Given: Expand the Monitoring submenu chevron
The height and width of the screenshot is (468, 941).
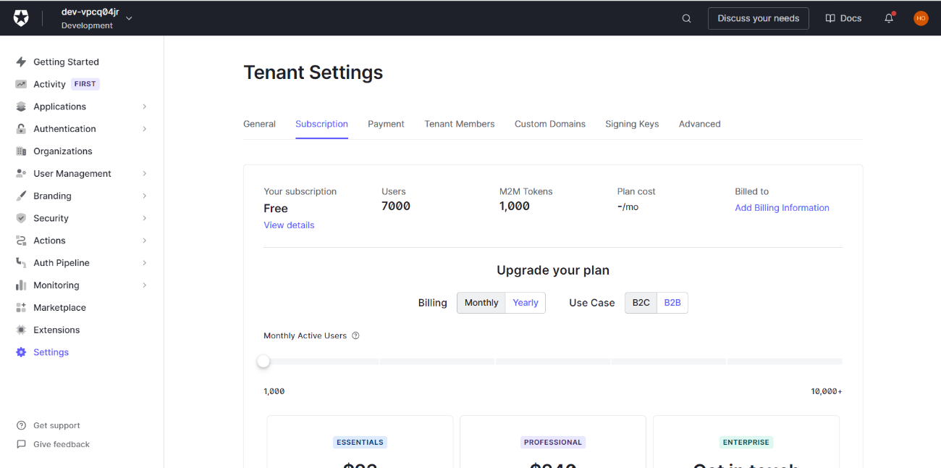Looking at the screenshot, I should click(145, 285).
